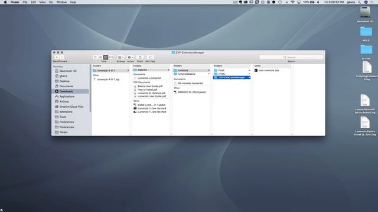Viewport: 378px width, 212px height.
Task: Open the View menu
Action: [43, 2]
